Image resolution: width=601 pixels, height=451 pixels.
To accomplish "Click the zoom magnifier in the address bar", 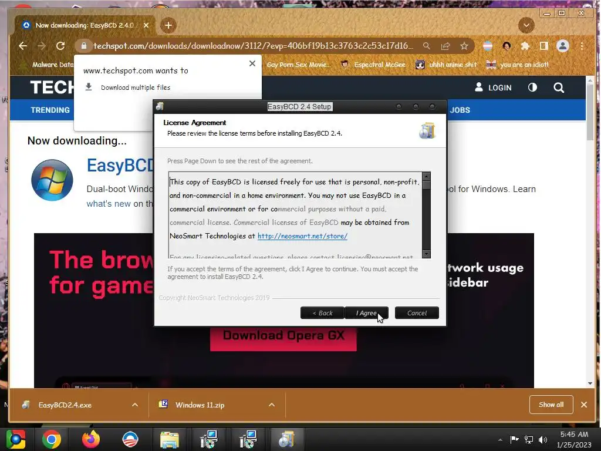I will pos(426,46).
